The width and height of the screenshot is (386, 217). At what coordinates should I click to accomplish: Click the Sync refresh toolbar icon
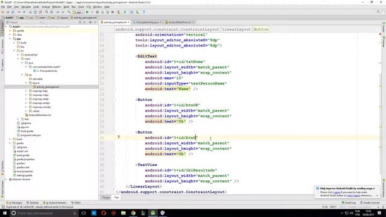[x=13, y=12]
